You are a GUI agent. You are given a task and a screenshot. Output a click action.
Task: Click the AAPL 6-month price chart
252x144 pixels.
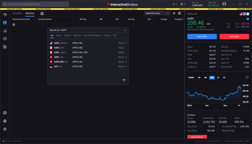[x=214, y=94]
